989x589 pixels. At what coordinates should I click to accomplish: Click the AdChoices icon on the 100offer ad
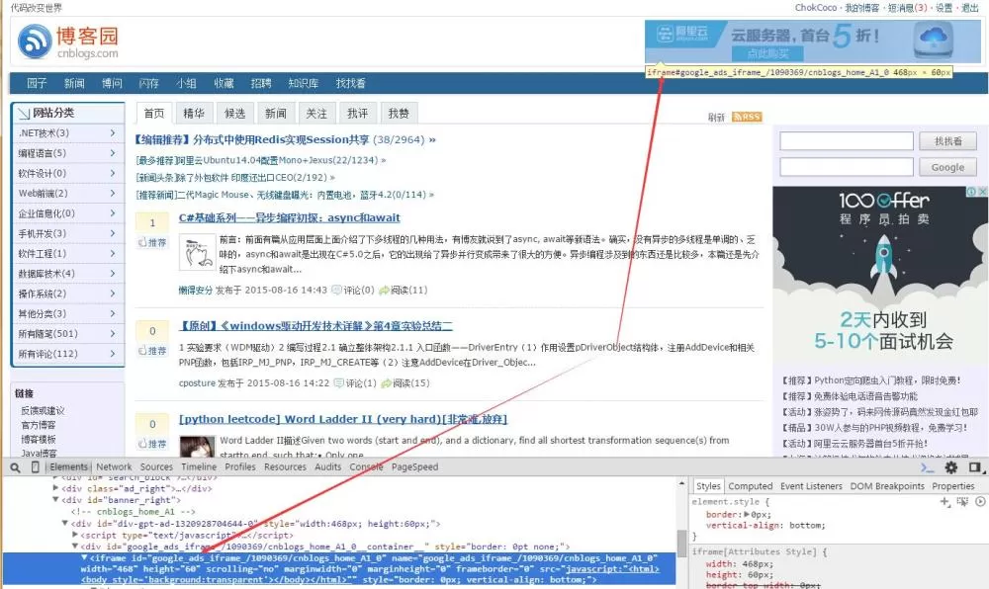point(972,191)
